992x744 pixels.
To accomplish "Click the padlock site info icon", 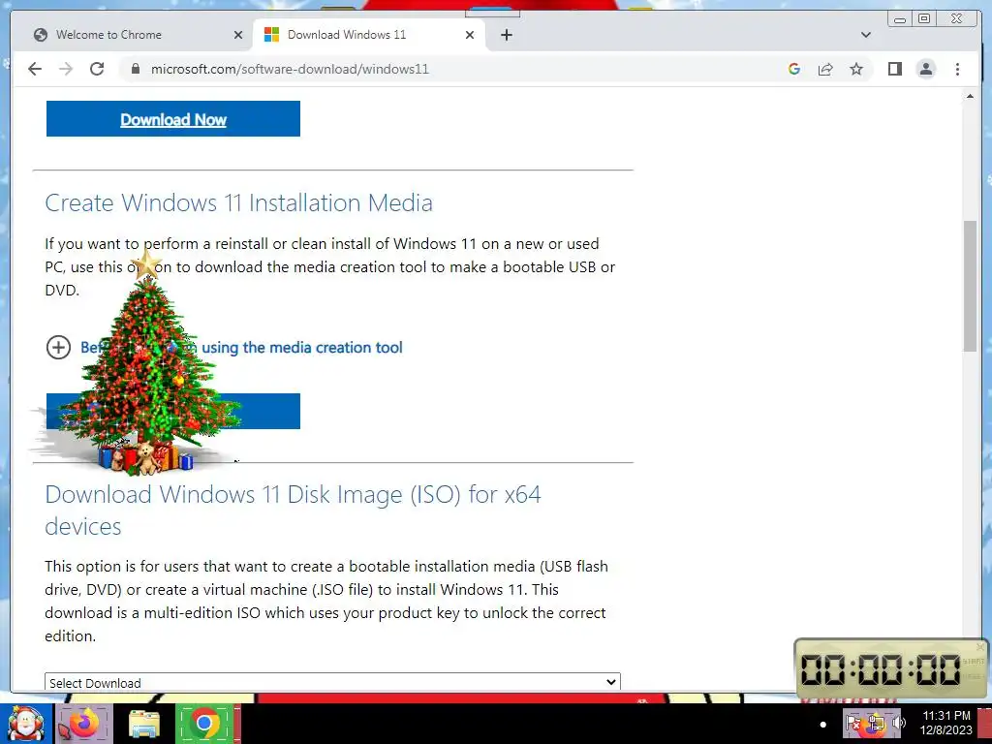I will click(x=135, y=69).
